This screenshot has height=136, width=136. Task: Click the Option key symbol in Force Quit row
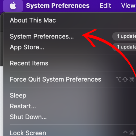tap(118, 79)
